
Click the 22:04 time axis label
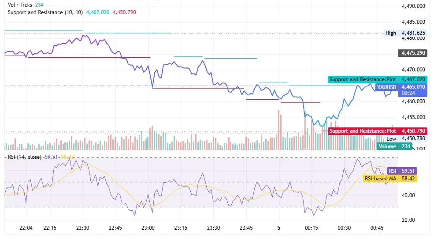coord(26,228)
